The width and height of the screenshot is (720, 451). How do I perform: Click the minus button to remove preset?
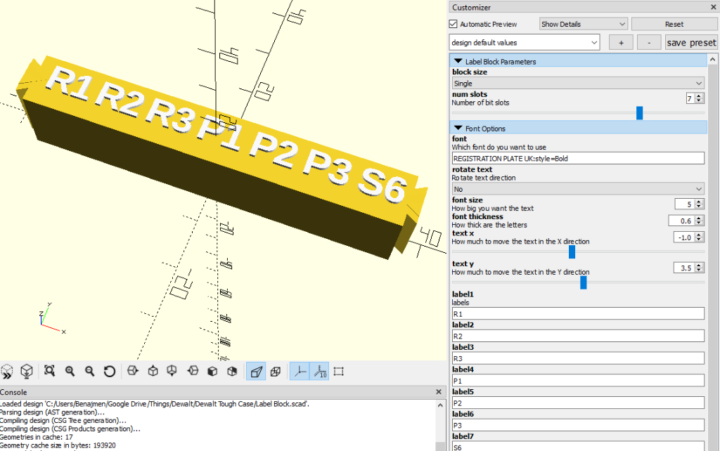tap(649, 43)
